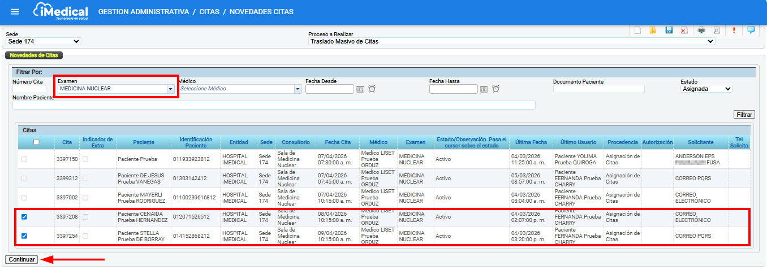The height and width of the screenshot is (270, 767).
Task: Click the clock icon beside Fecha Hasta
Action: [x=495, y=89]
